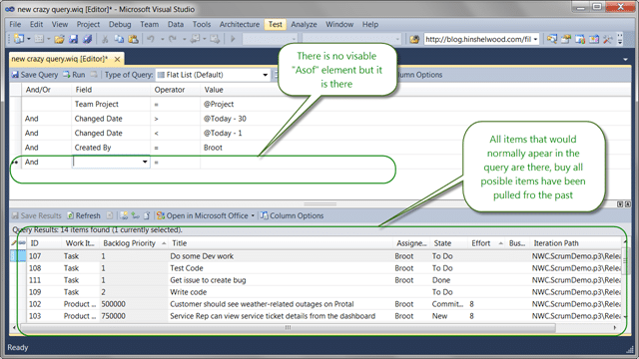Click the Start Debugging play icon
This screenshot has width=639, height=359.
pos(233,39)
